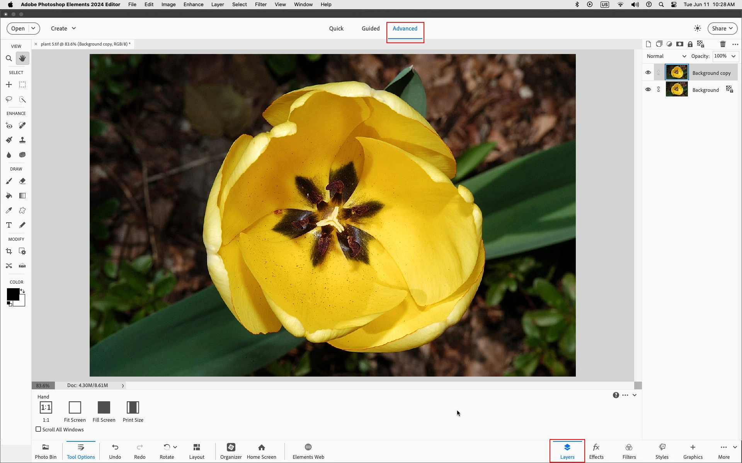Click the Fit Screen button
Image resolution: width=742 pixels, height=463 pixels.
click(75, 411)
